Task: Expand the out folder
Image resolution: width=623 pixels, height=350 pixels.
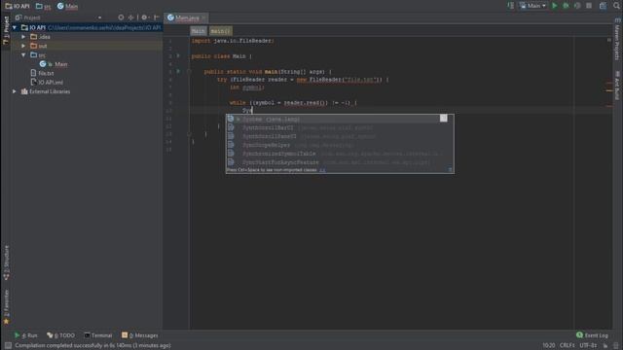Action: [x=23, y=46]
